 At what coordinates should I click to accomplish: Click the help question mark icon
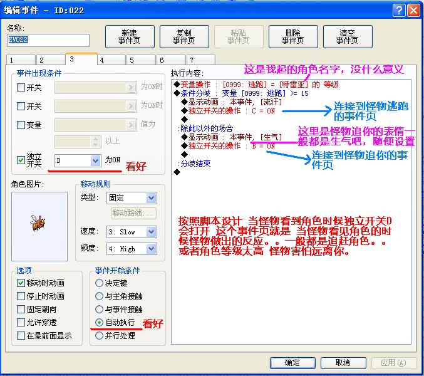(399, 11)
